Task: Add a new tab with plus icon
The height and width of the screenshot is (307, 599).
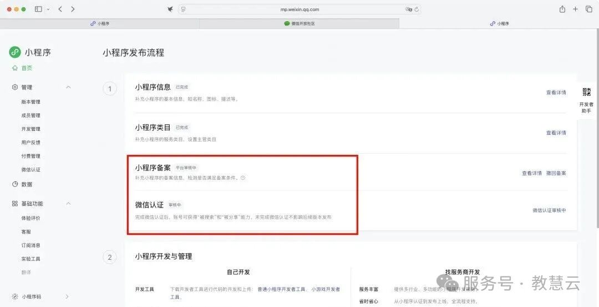Action: tap(575, 9)
